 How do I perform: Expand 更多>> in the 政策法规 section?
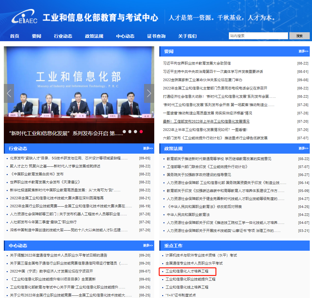click(x=303, y=149)
